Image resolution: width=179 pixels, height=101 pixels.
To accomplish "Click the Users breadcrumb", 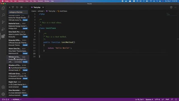I will click(34, 11).
